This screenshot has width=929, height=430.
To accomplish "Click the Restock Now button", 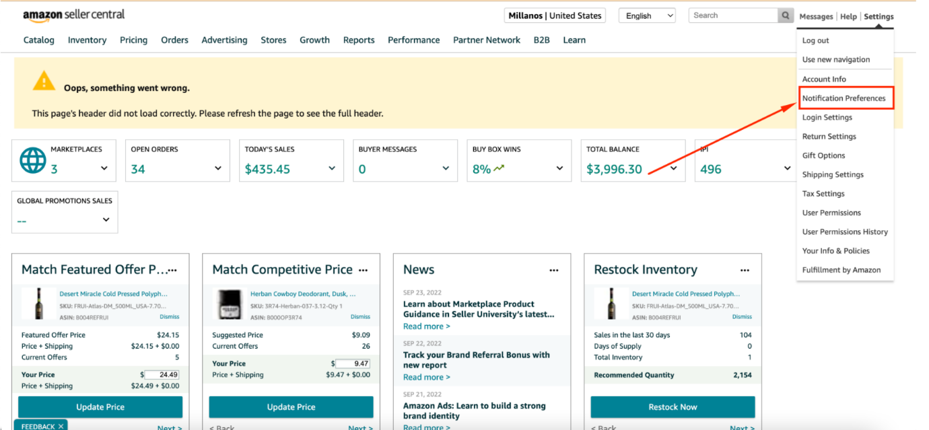I will pyautogui.click(x=673, y=407).
